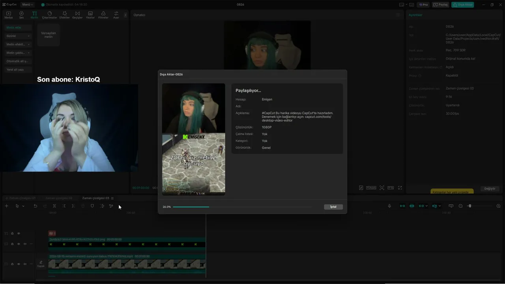The width and height of the screenshot is (505, 284).
Task: Click the export preview thumbnail
Action: point(194,139)
